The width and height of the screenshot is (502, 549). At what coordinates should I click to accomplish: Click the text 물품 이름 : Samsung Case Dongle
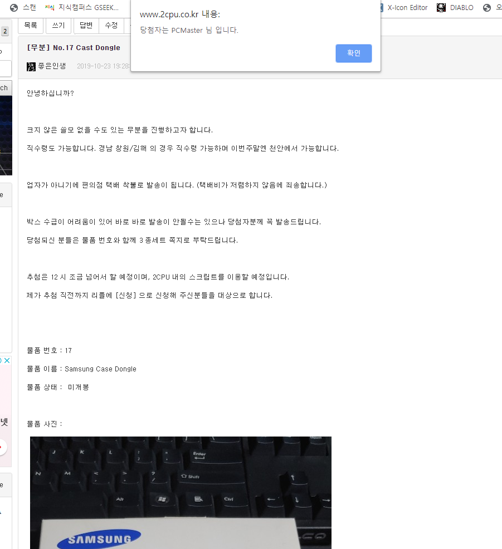pos(81,369)
